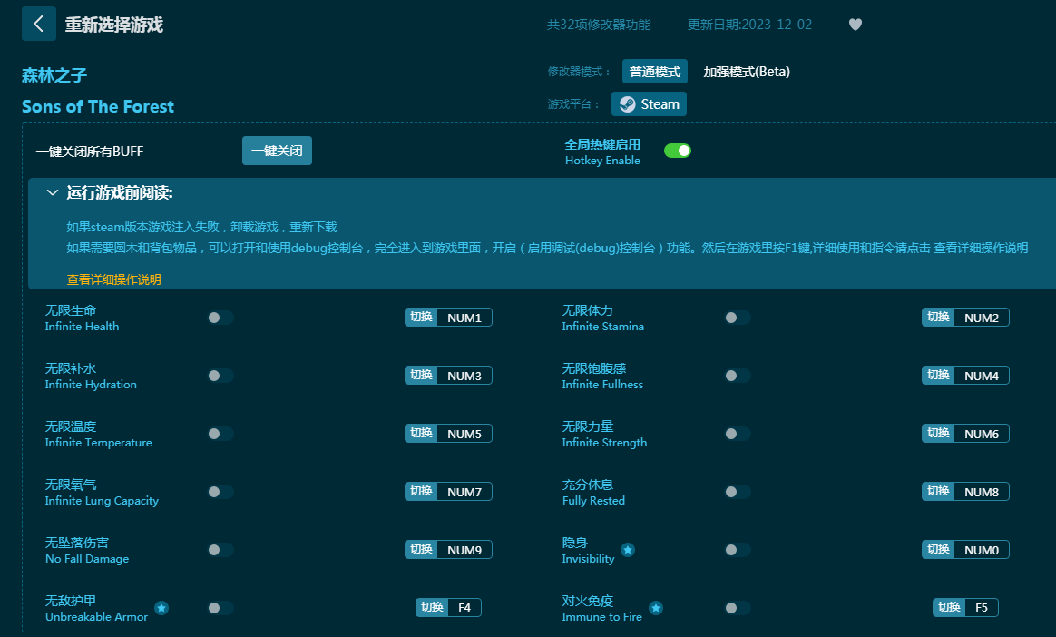Screen dimensions: 1056x637
Task: Click the 修改器模式 label
Action: [579, 72]
